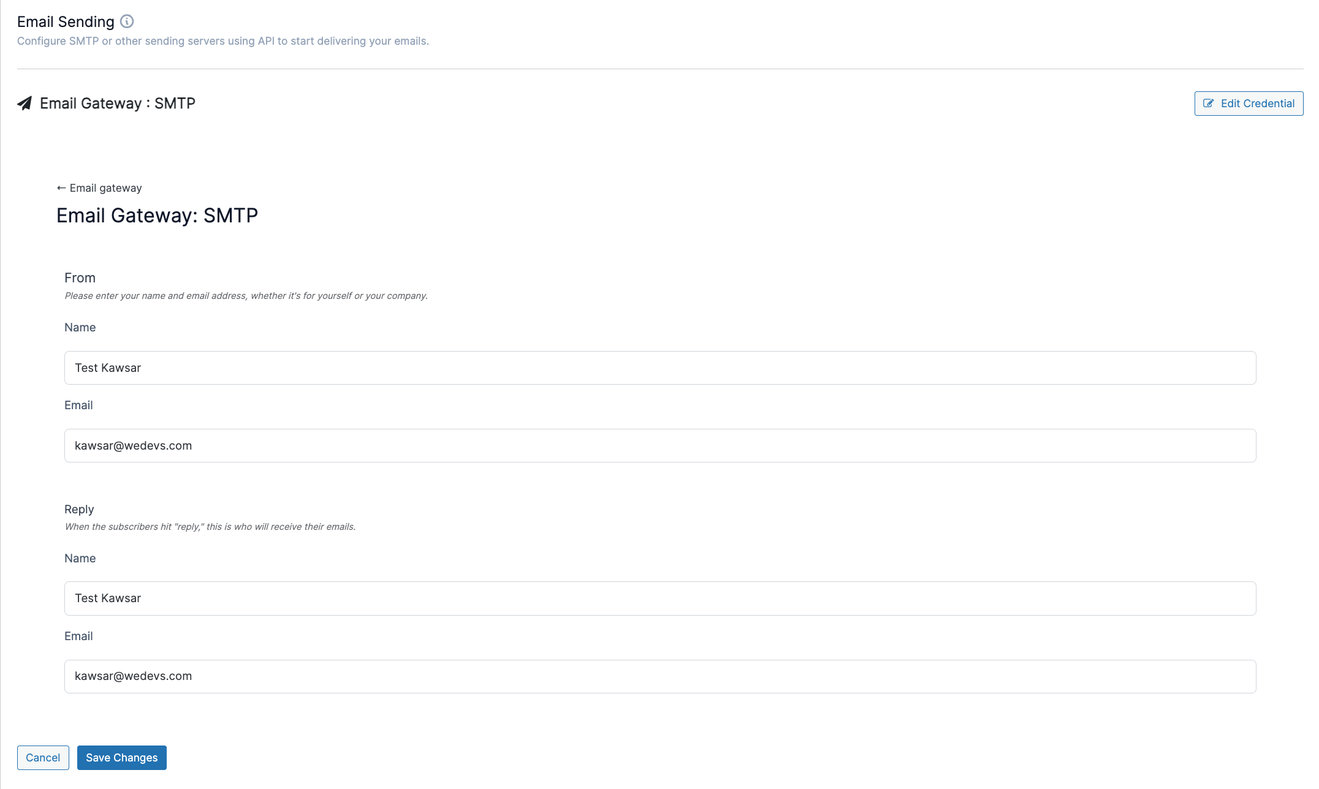Go back via Email gateway link text
Viewport: 1319px width, 789px height.
pos(105,188)
